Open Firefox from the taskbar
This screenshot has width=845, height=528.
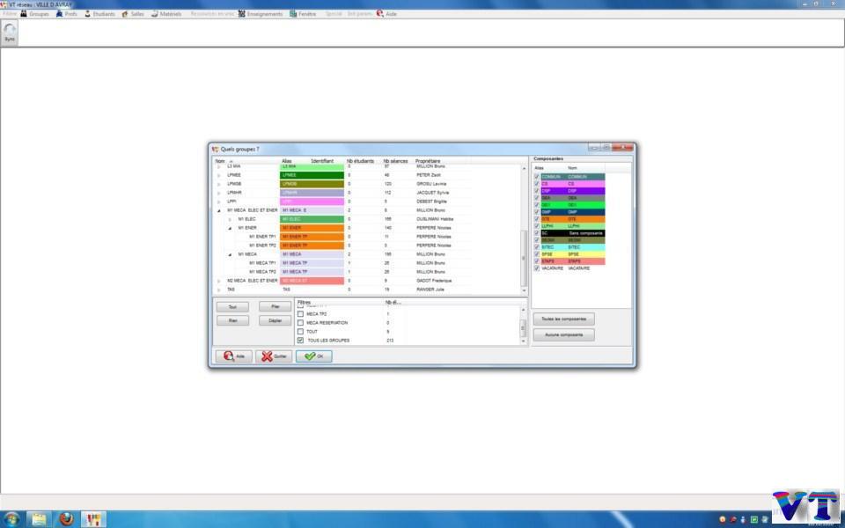[x=66, y=518]
